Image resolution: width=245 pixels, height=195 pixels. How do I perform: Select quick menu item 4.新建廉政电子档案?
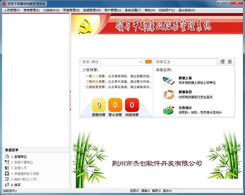click(x=25, y=174)
